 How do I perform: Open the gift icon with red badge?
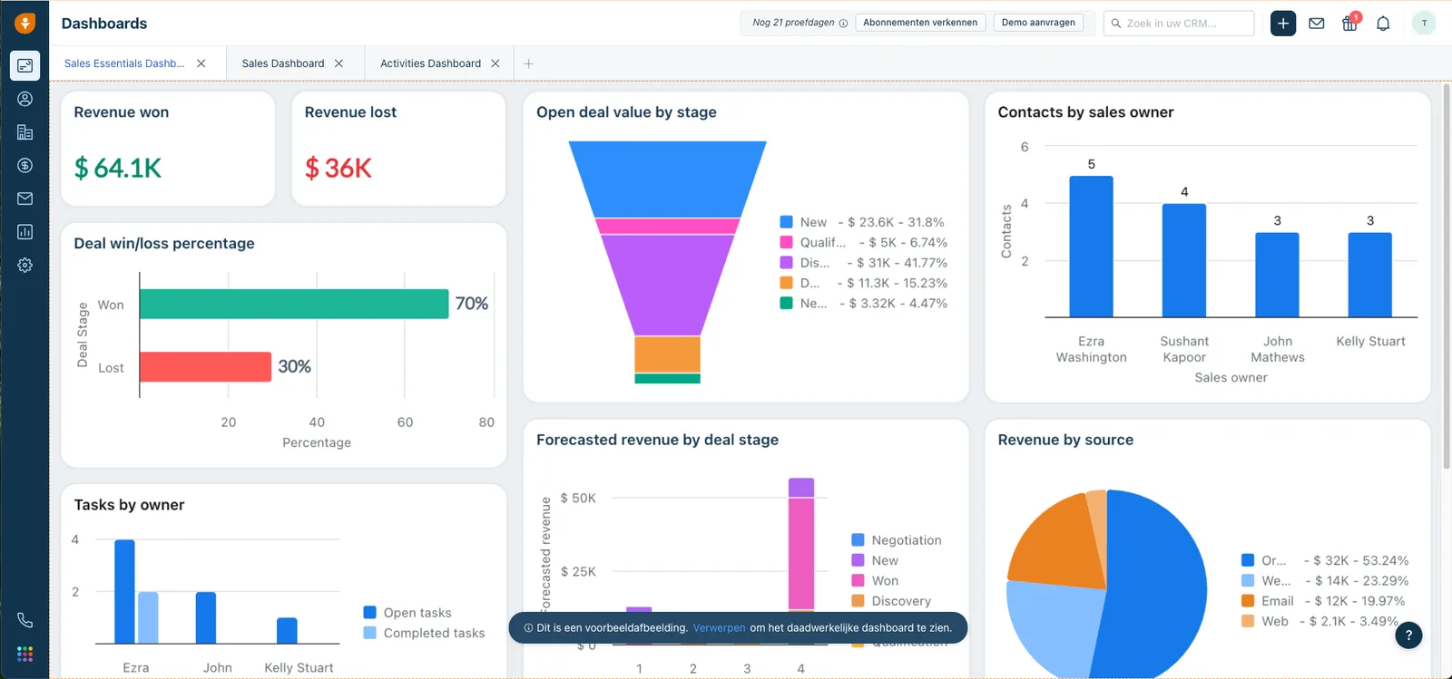pyautogui.click(x=1350, y=23)
